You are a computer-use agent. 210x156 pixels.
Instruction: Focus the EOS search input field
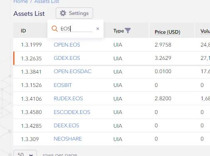pos(77,29)
